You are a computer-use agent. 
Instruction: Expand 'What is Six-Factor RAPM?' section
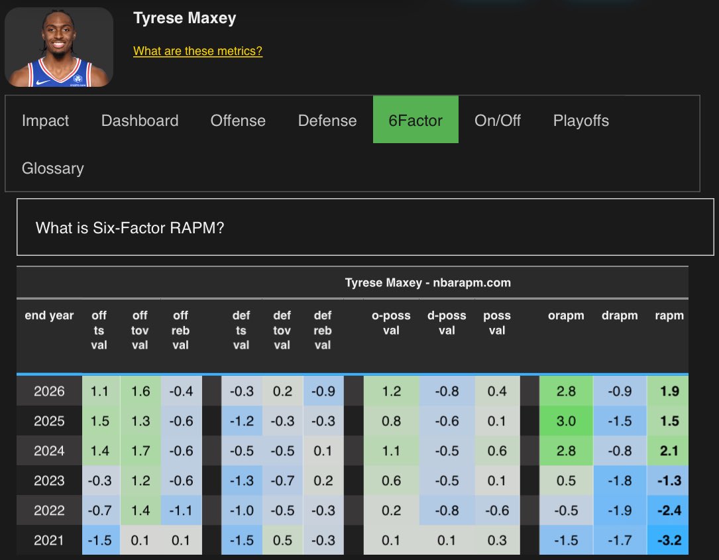pyautogui.click(x=365, y=227)
